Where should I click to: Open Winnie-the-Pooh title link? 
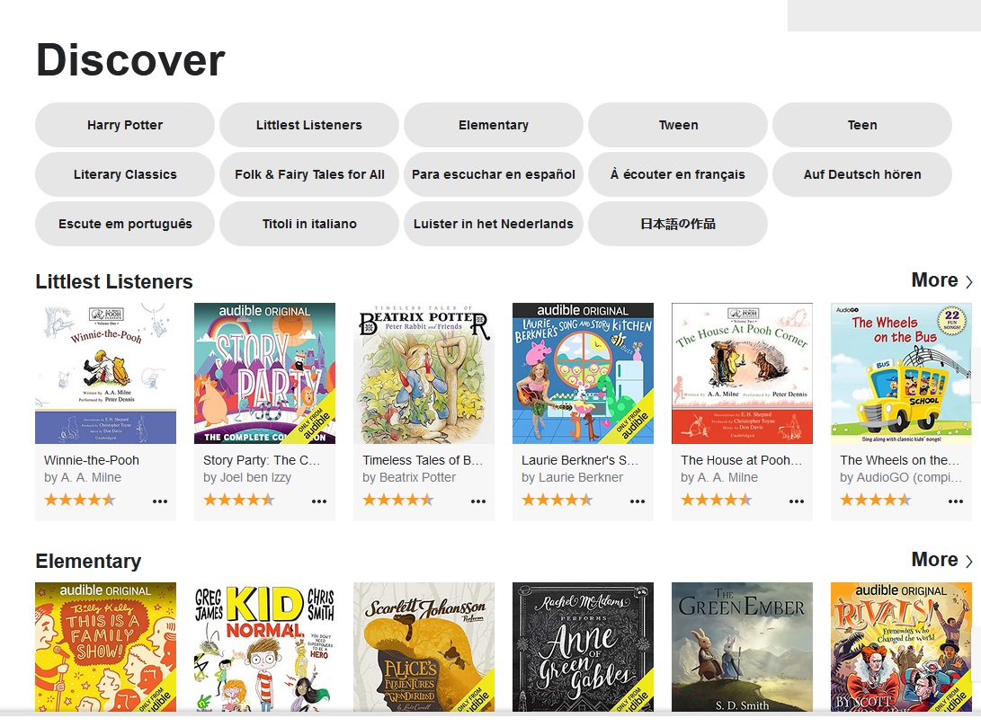tap(92, 460)
